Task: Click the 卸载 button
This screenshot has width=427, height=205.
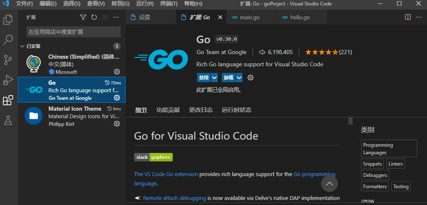Action: click(x=229, y=78)
